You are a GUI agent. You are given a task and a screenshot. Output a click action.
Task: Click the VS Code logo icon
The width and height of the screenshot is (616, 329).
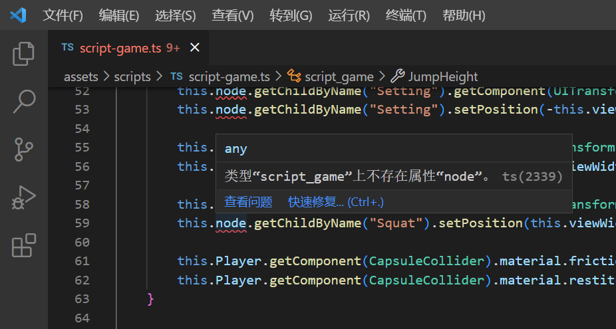18,15
